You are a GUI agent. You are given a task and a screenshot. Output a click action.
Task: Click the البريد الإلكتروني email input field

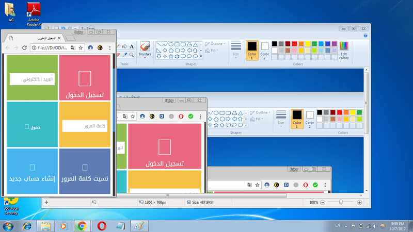tap(33, 79)
